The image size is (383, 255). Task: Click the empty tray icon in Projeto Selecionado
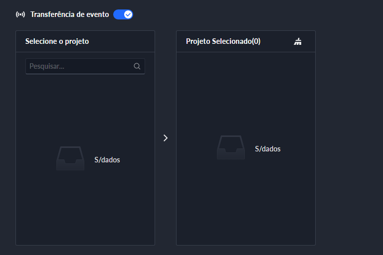230,148
